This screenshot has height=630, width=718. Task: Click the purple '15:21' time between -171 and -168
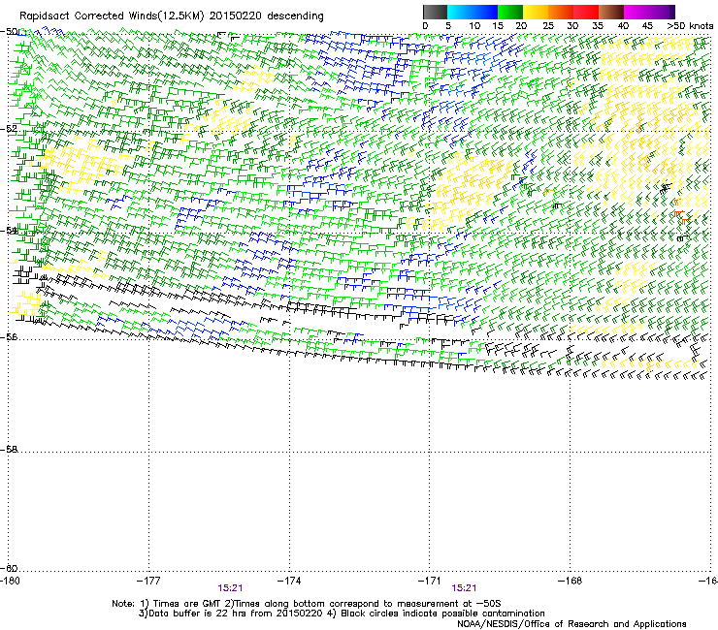(x=464, y=588)
